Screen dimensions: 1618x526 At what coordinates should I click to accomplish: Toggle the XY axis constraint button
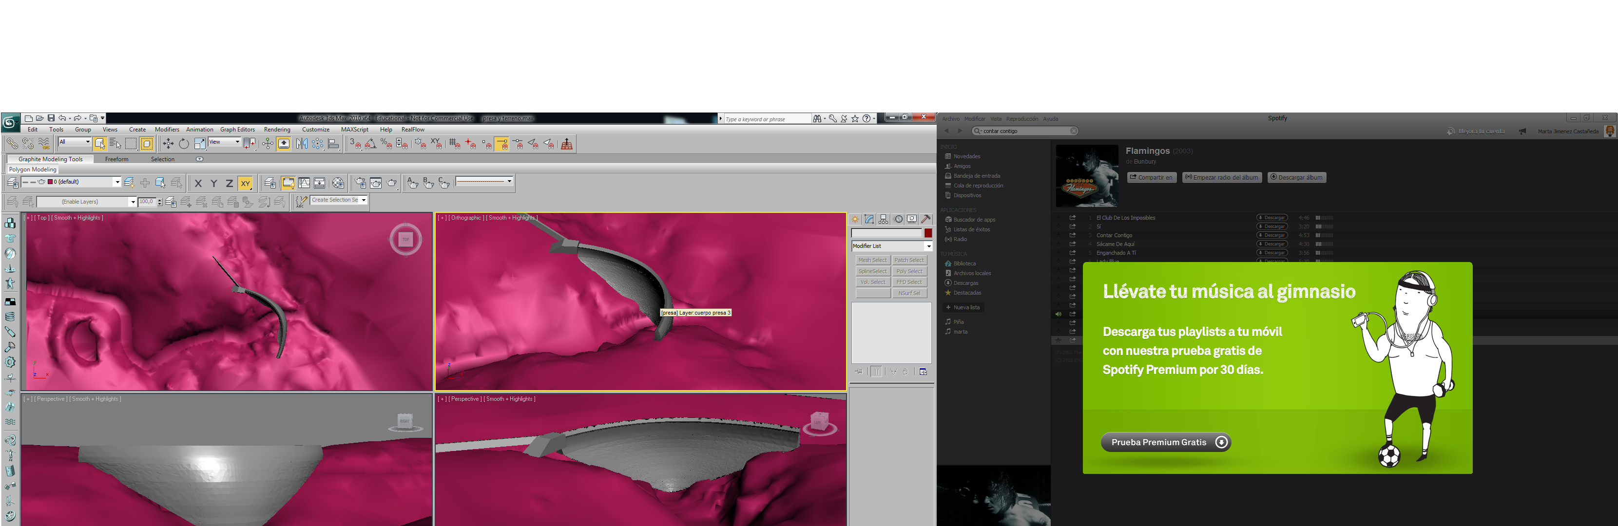(245, 183)
